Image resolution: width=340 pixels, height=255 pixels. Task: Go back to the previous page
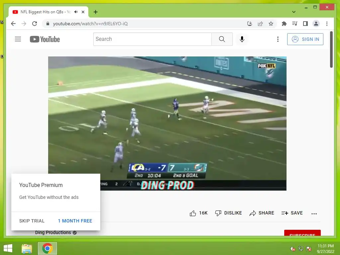coord(13,24)
